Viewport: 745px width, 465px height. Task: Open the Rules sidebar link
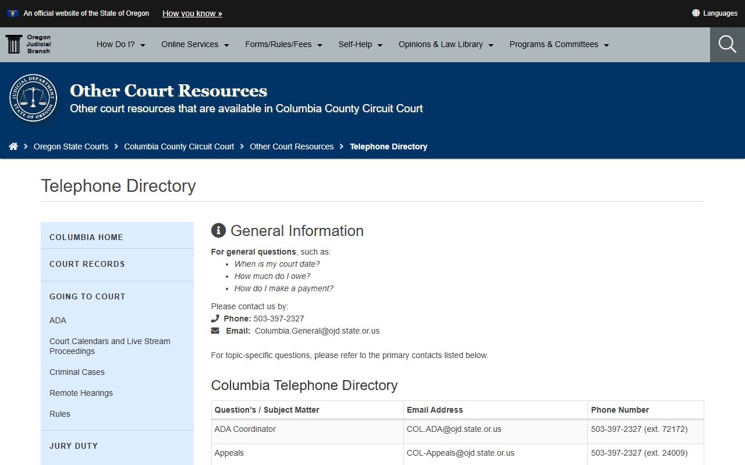pyautogui.click(x=59, y=414)
